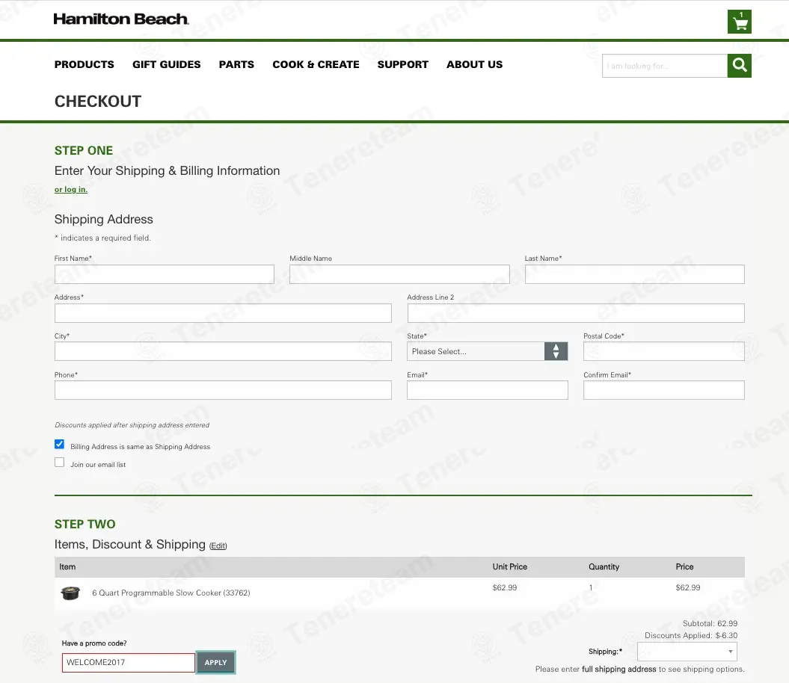Open the COOK & CREATE menu
Image resolution: width=789 pixels, height=683 pixels.
pos(316,64)
